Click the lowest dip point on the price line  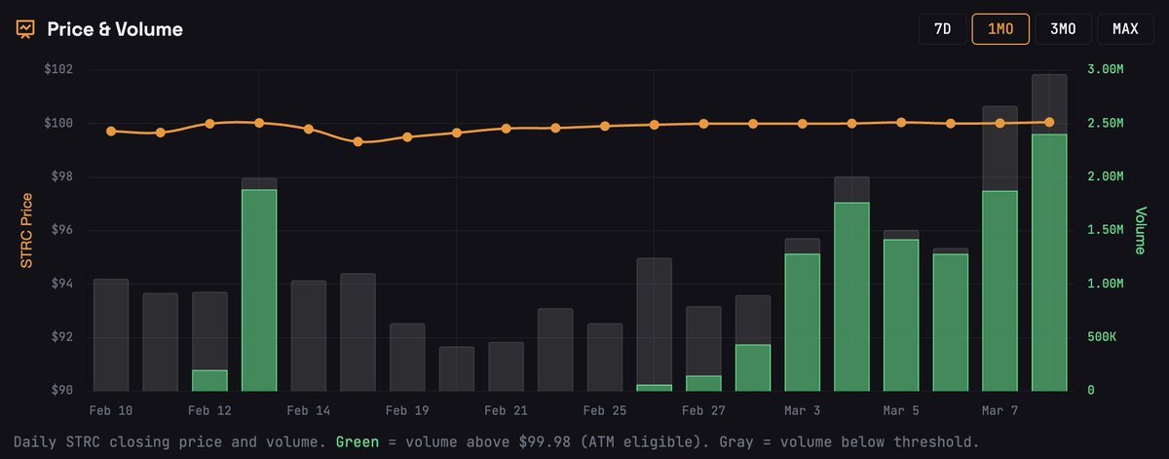358,142
